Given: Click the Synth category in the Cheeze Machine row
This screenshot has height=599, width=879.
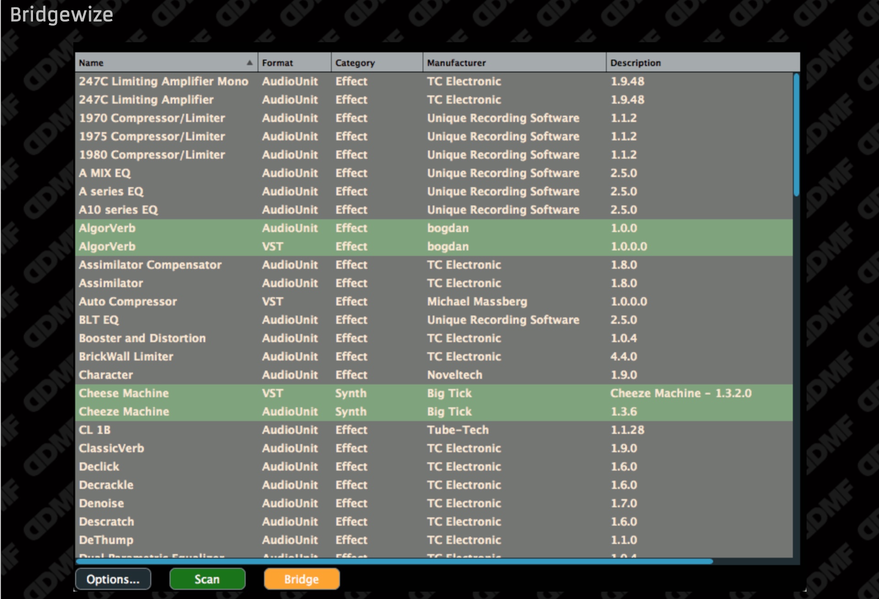Looking at the screenshot, I should coord(351,411).
